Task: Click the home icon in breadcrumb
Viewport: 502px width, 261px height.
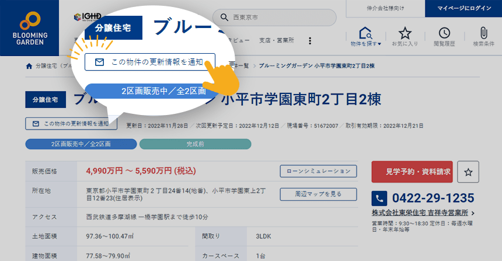Action: (x=29, y=66)
